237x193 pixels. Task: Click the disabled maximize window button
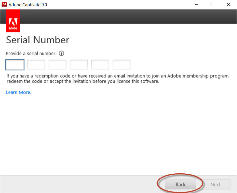[212, 5]
